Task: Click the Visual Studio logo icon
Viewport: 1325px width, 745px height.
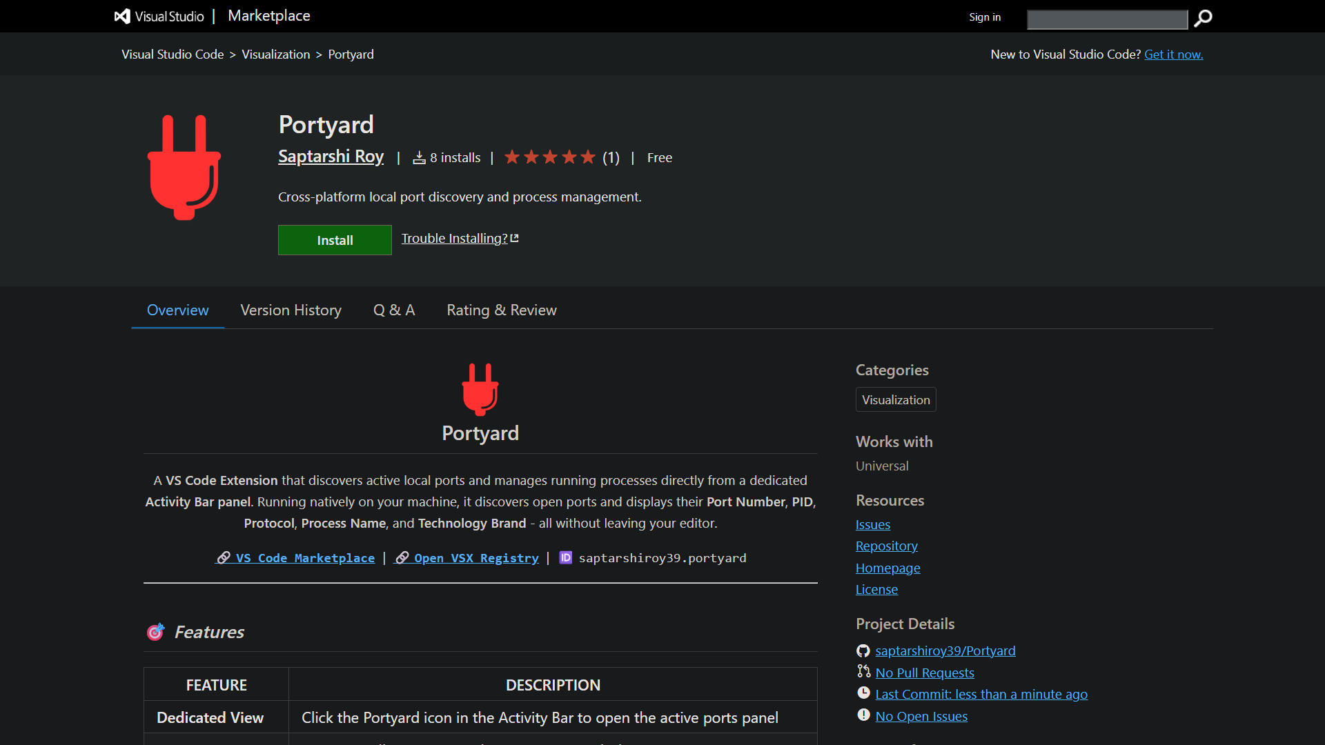Action: click(122, 17)
